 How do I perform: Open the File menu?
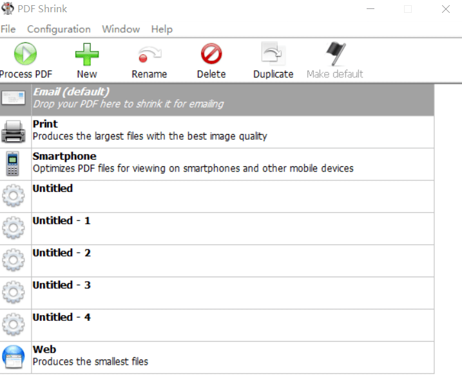click(x=8, y=29)
